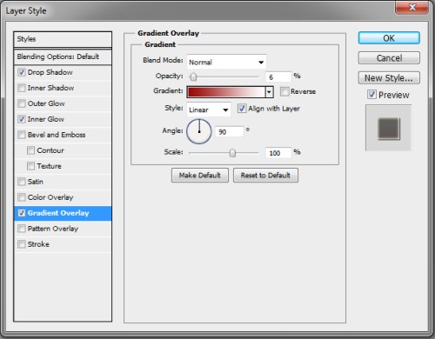Uncheck the Preview checkbox
435x339 pixels.
371,95
